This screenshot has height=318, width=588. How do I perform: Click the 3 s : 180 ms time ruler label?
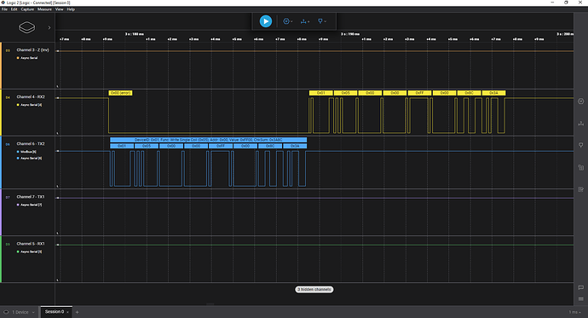pos(135,34)
